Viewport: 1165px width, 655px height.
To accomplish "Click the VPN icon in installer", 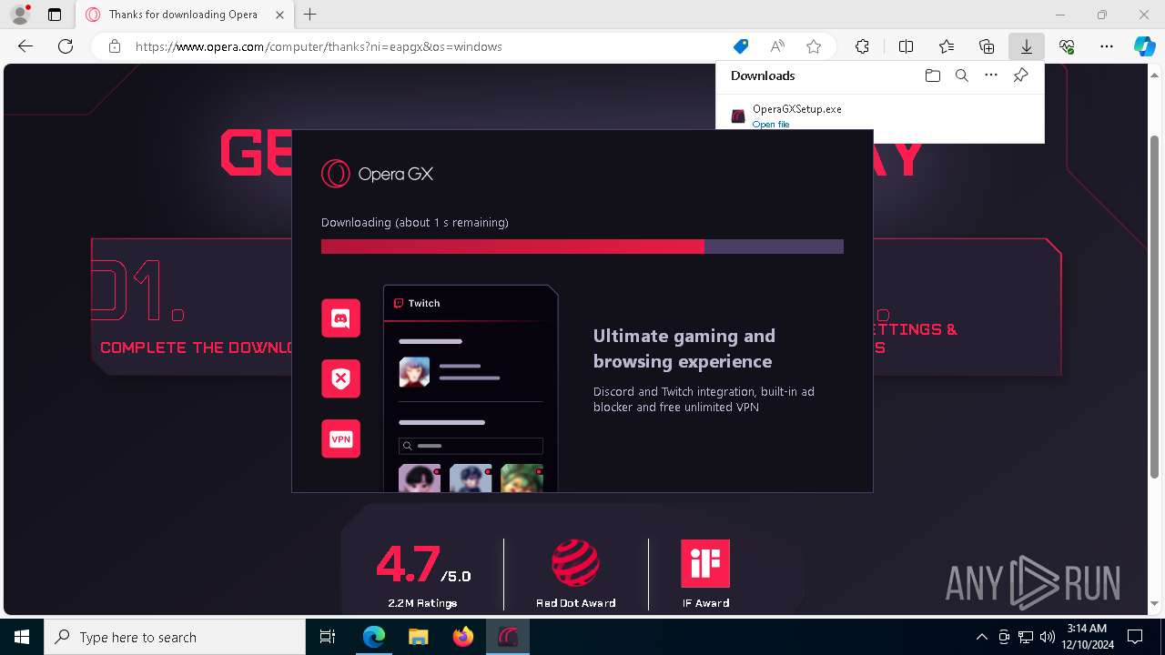I will click(340, 438).
